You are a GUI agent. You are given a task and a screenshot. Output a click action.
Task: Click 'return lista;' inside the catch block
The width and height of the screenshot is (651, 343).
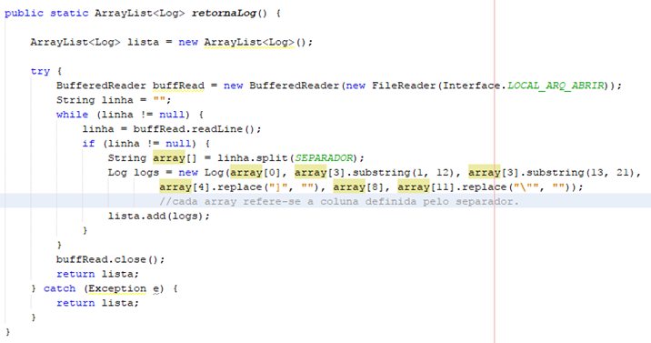[x=97, y=303]
